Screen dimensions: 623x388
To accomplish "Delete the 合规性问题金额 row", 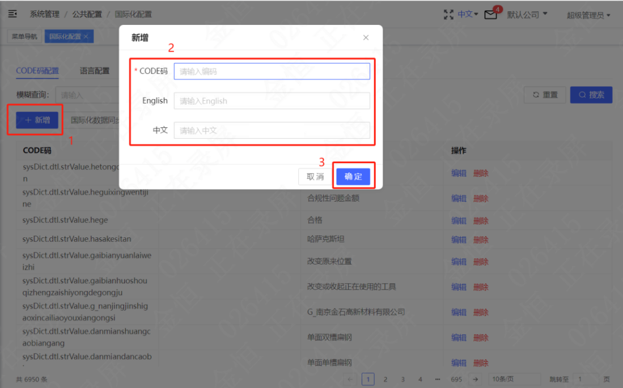I will [481, 198].
